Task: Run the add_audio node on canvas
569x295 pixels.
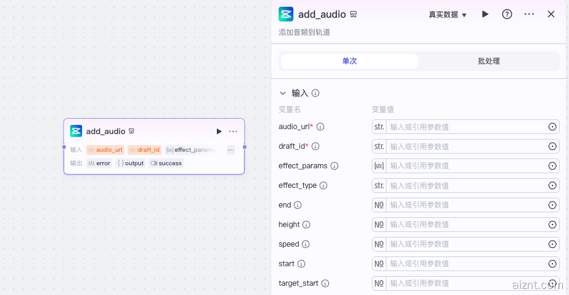Action: coord(219,131)
